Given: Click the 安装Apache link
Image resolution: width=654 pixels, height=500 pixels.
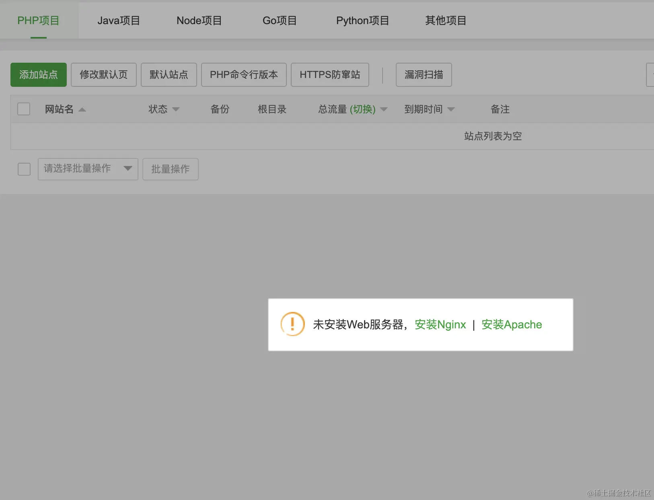Looking at the screenshot, I should [x=512, y=325].
